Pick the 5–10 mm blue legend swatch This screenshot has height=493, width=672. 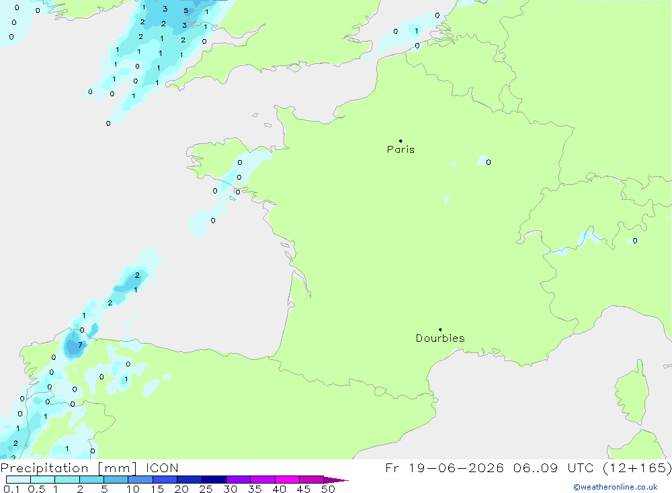click(116, 480)
